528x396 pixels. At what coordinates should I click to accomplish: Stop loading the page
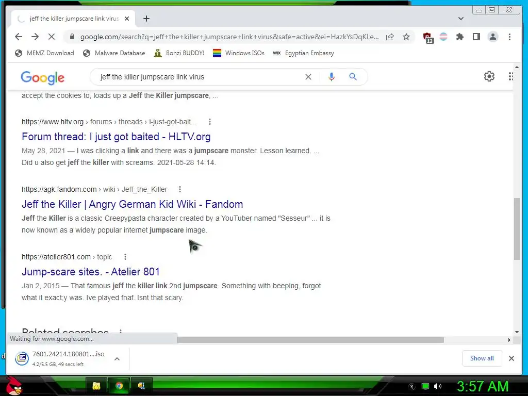[x=52, y=37]
